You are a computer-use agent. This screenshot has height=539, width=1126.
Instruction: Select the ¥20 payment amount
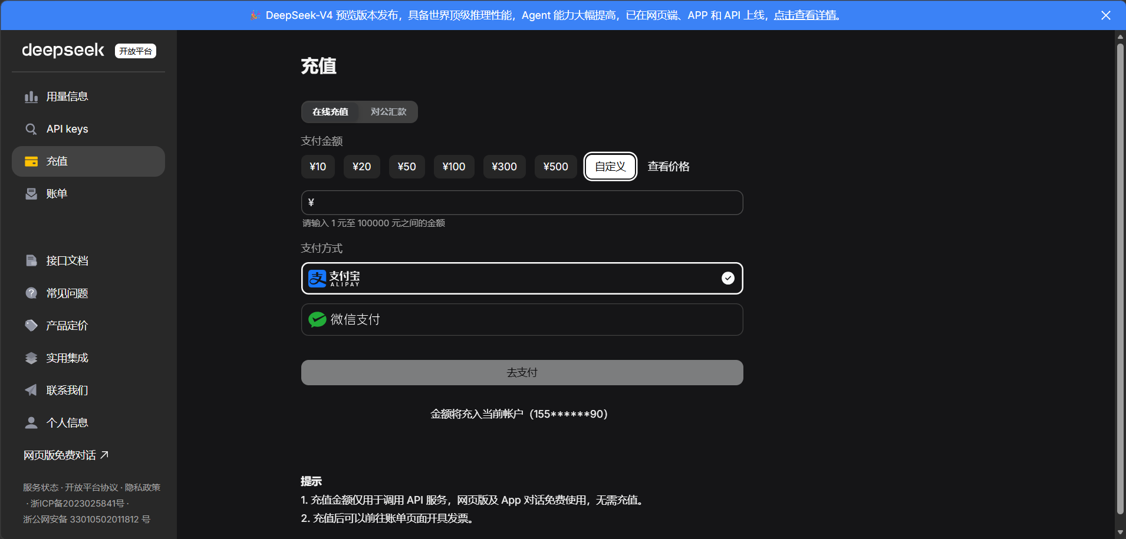[x=362, y=167]
